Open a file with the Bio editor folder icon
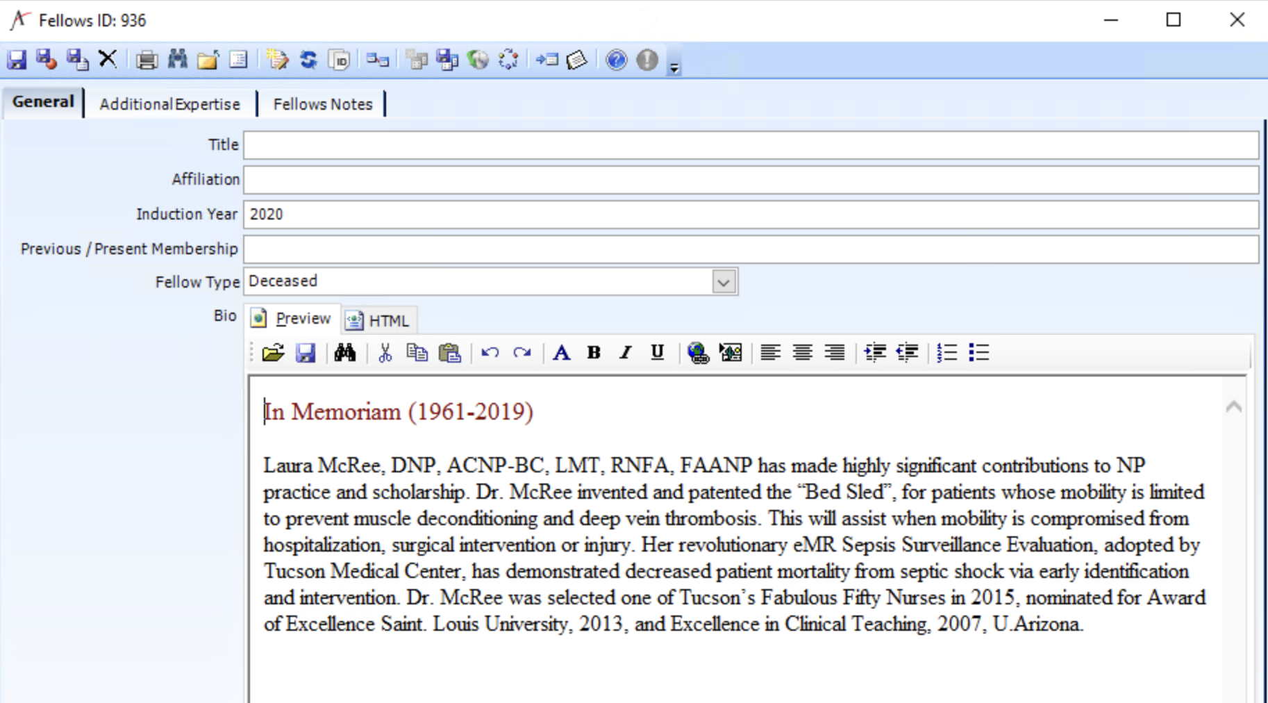This screenshot has width=1268, height=703. pyautogui.click(x=273, y=353)
